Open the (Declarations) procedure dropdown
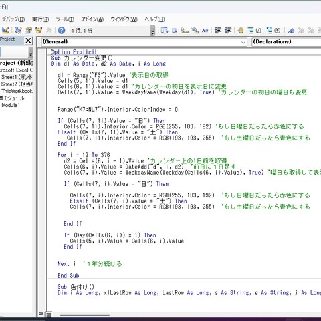This screenshot has height=321, width=321. [x=286, y=42]
